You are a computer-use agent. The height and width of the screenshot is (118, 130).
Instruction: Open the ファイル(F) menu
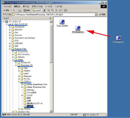(7, 6)
